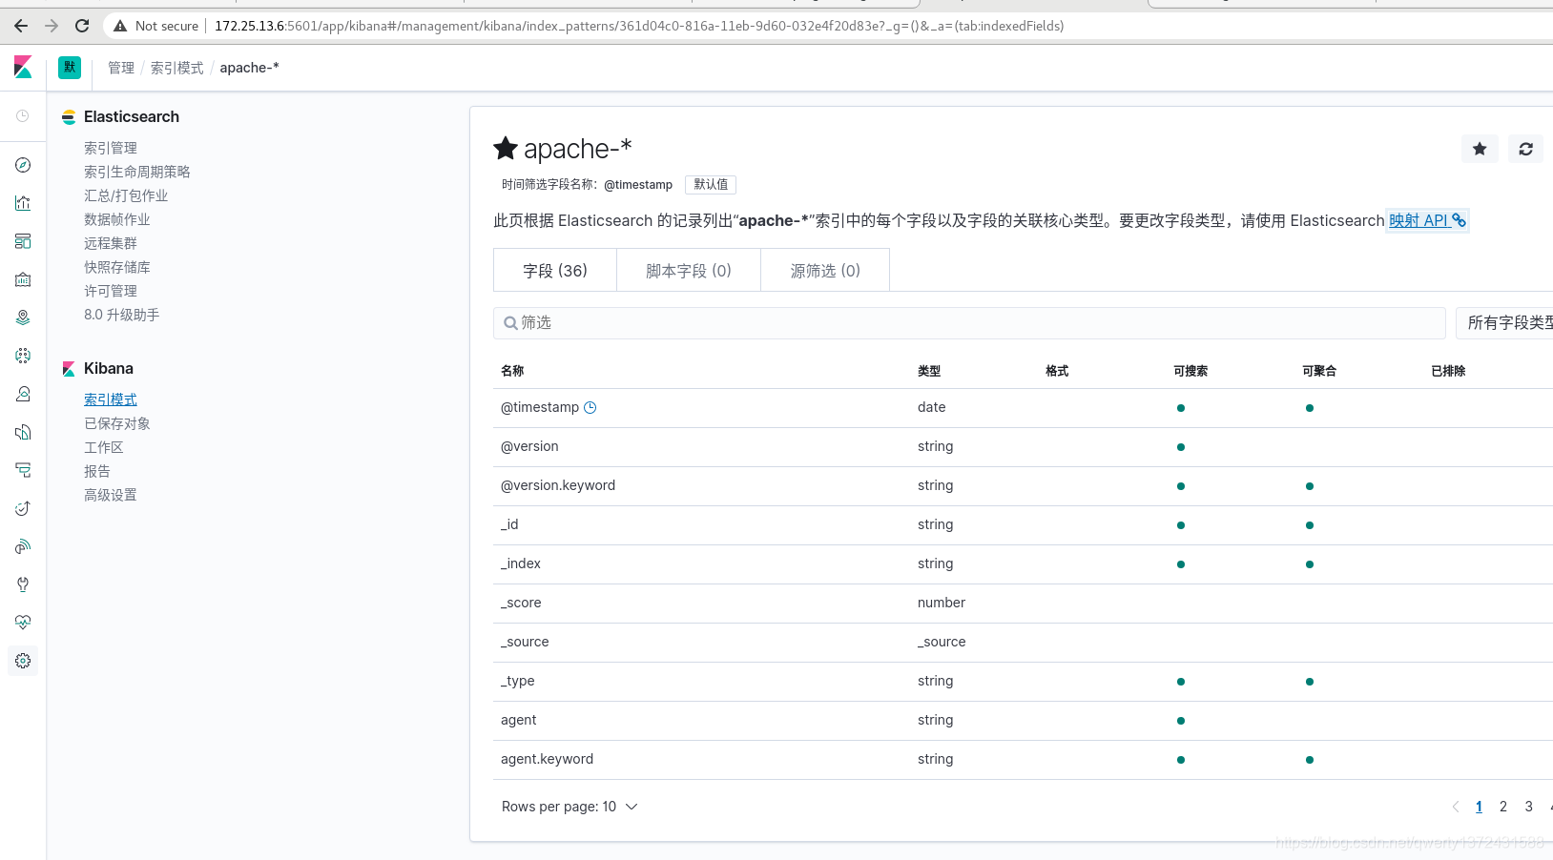Click the browser forward arrow

click(52, 26)
